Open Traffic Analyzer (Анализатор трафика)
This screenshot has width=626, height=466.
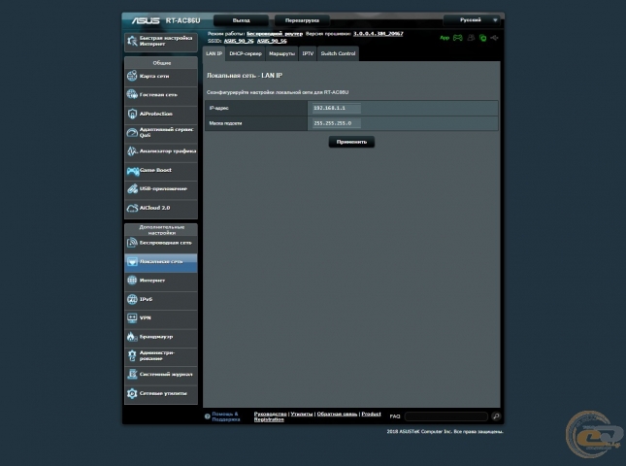(161, 151)
